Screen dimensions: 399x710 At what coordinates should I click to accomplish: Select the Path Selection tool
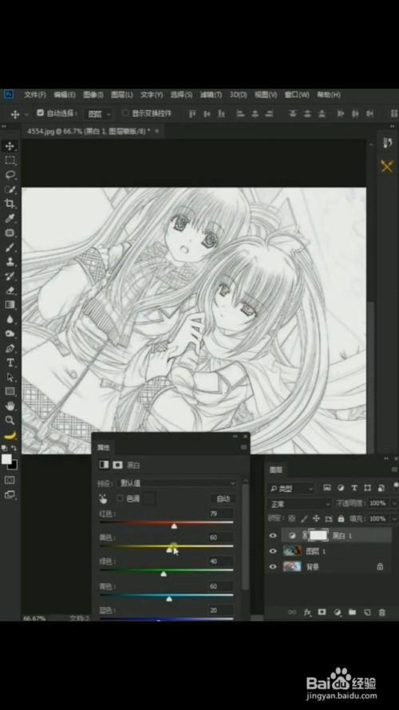[10, 377]
